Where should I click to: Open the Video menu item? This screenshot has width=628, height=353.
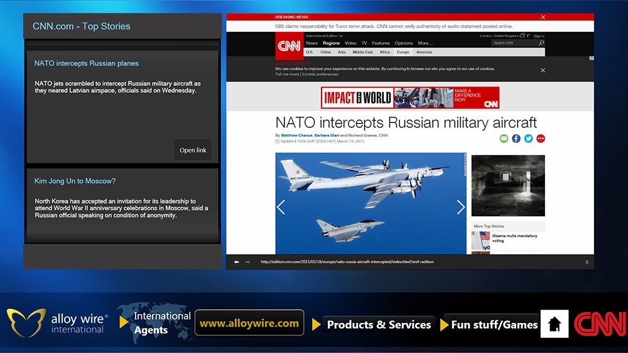(x=350, y=43)
